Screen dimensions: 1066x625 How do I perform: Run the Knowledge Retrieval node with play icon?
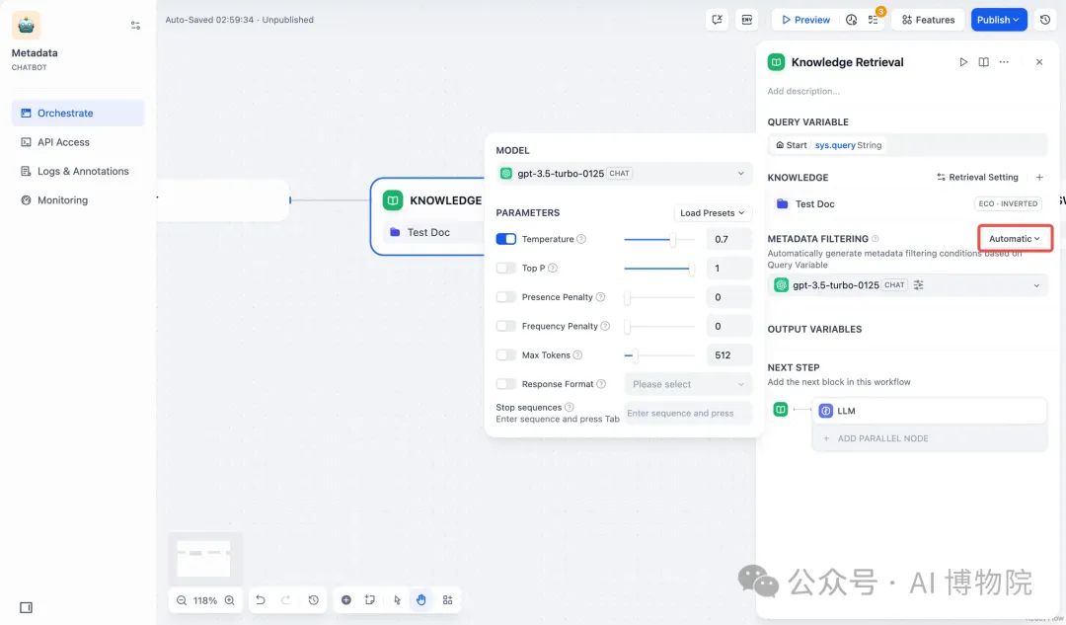pos(963,62)
